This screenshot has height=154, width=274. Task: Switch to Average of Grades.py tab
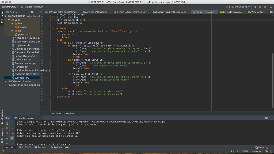coord(96,12)
